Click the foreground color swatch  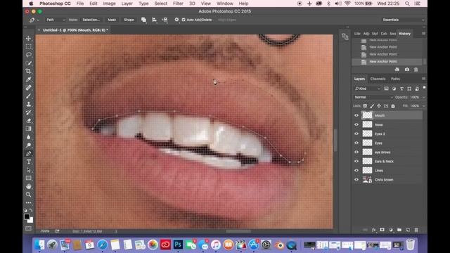(27, 216)
